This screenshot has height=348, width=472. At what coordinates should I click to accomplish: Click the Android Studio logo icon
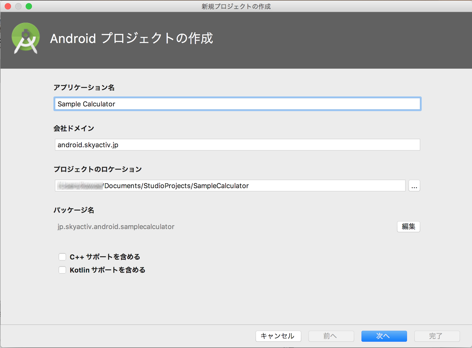pyautogui.click(x=26, y=38)
